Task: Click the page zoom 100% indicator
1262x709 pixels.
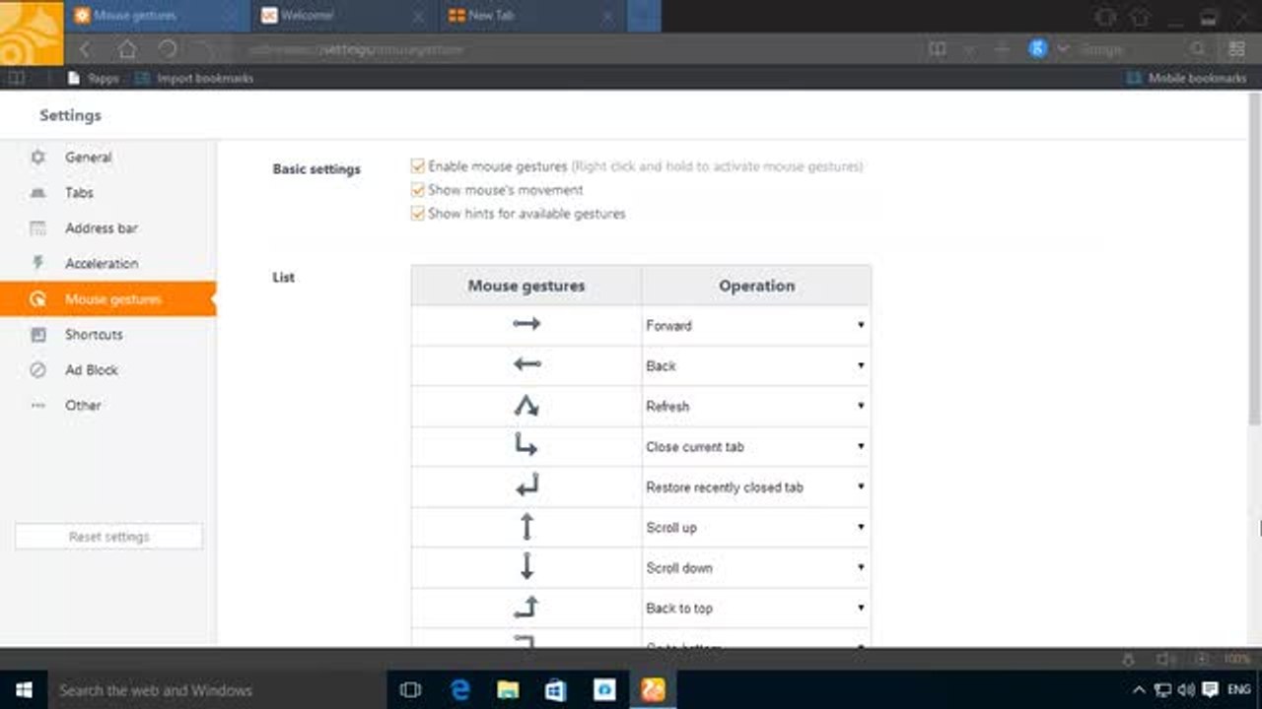Action: tap(1237, 659)
